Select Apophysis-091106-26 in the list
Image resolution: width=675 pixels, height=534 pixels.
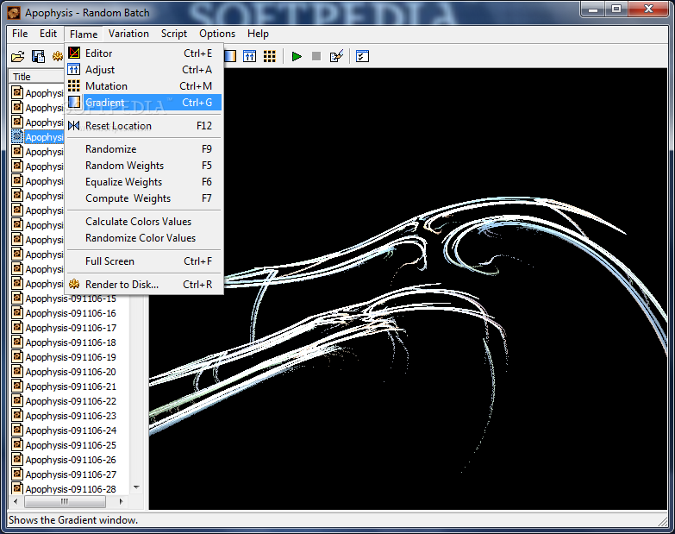[71, 460]
